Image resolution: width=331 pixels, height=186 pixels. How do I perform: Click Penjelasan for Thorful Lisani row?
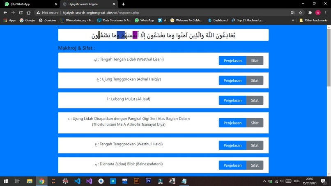(x=232, y=123)
